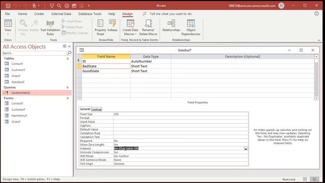Click the Save icon in the quick access toolbar
This screenshot has width=325, height=183.
tap(8, 6)
